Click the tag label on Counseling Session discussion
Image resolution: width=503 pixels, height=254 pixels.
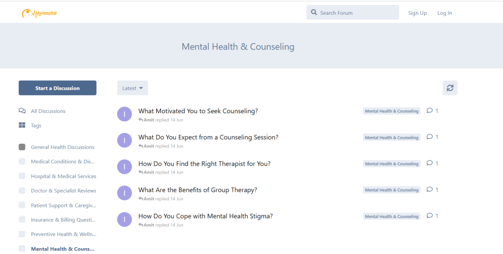coord(391,138)
